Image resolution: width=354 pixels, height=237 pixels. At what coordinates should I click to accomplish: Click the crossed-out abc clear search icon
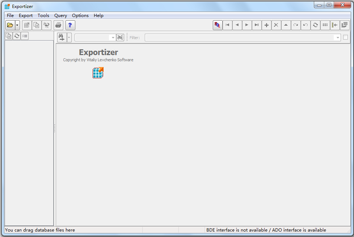[x=120, y=37]
